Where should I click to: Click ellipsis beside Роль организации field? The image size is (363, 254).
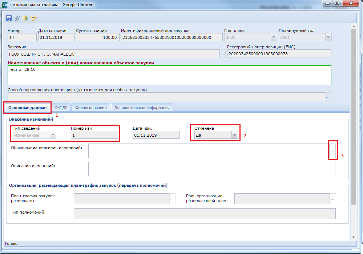point(333,199)
